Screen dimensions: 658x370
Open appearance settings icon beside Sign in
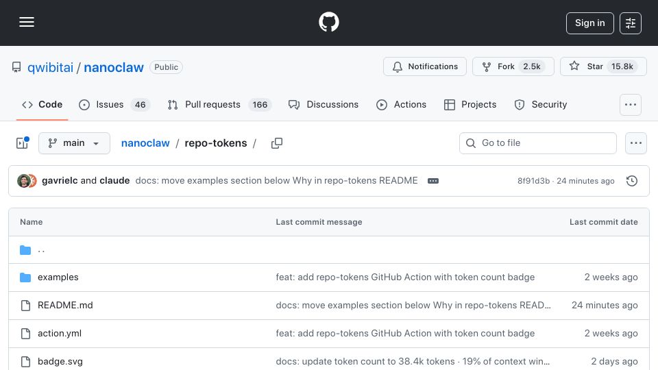pyautogui.click(x=631, y=23)
